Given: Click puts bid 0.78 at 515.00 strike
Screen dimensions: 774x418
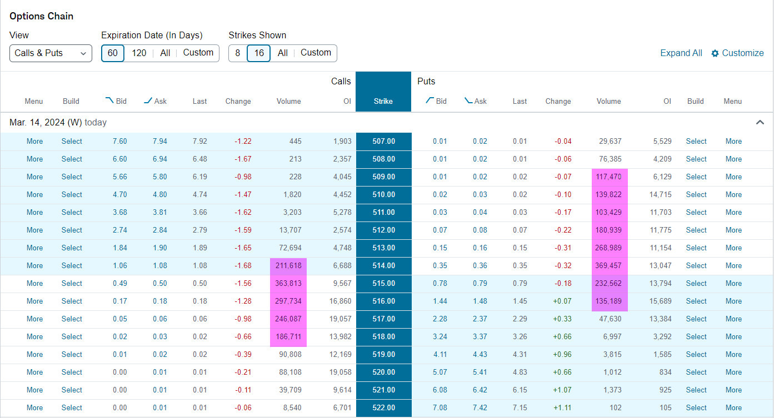Looking at the screenshot, I should (x=440, y=284).
